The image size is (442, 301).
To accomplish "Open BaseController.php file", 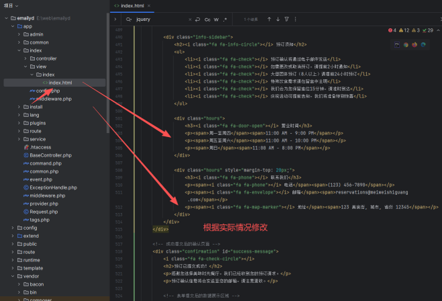I will pos(50,155).
